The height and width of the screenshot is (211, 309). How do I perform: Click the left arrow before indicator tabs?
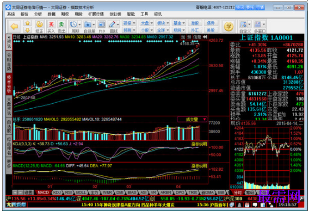pyautogui.click(x=15, y=192)
